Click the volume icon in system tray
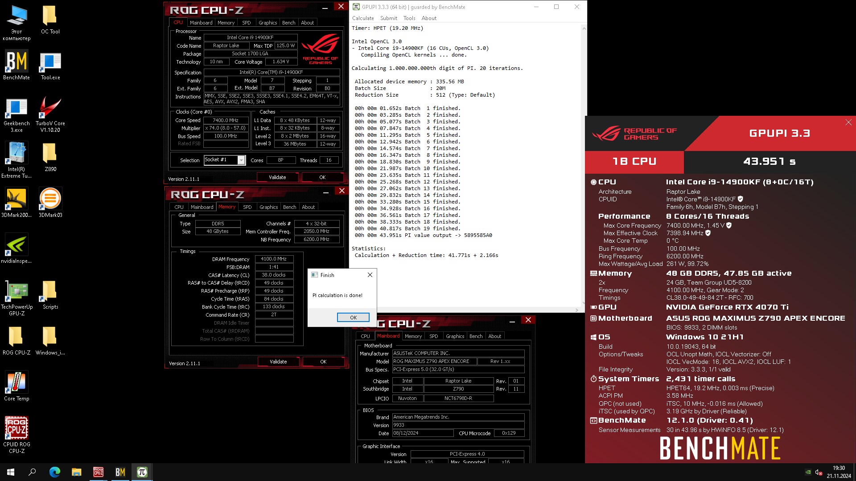The width and height of the screenshot is (856, 481). pyautogui.click(x=819, y=473)
